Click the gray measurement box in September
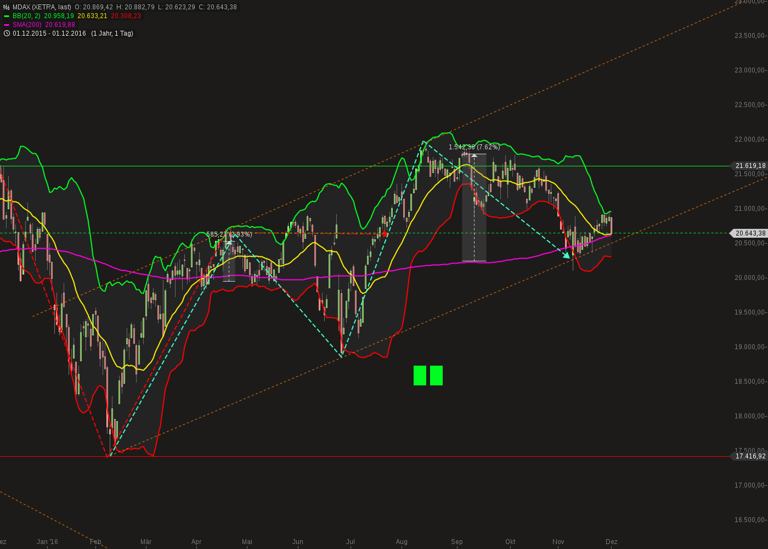 [x=474, y=208]
